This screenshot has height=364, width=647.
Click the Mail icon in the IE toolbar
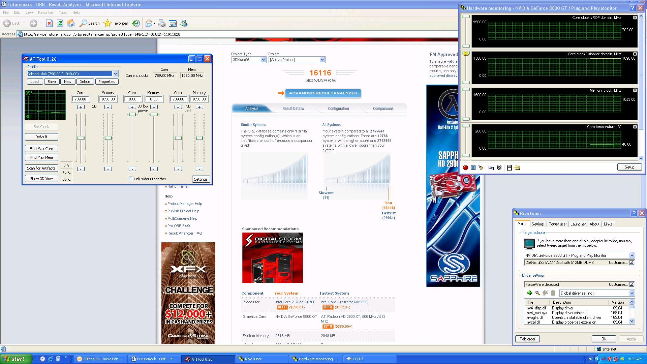pyautogui.click(x=149, y=23)
